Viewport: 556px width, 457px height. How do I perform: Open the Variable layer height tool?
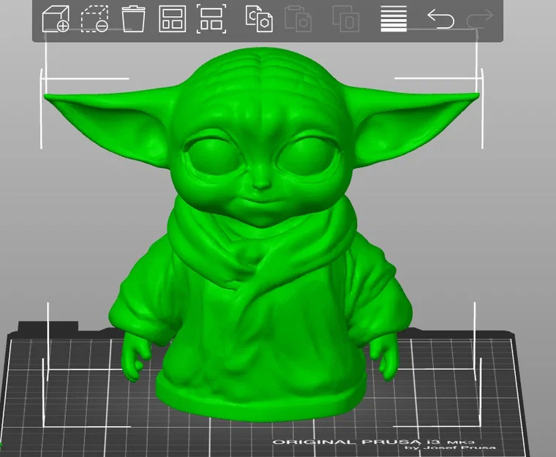click(394, 19)
